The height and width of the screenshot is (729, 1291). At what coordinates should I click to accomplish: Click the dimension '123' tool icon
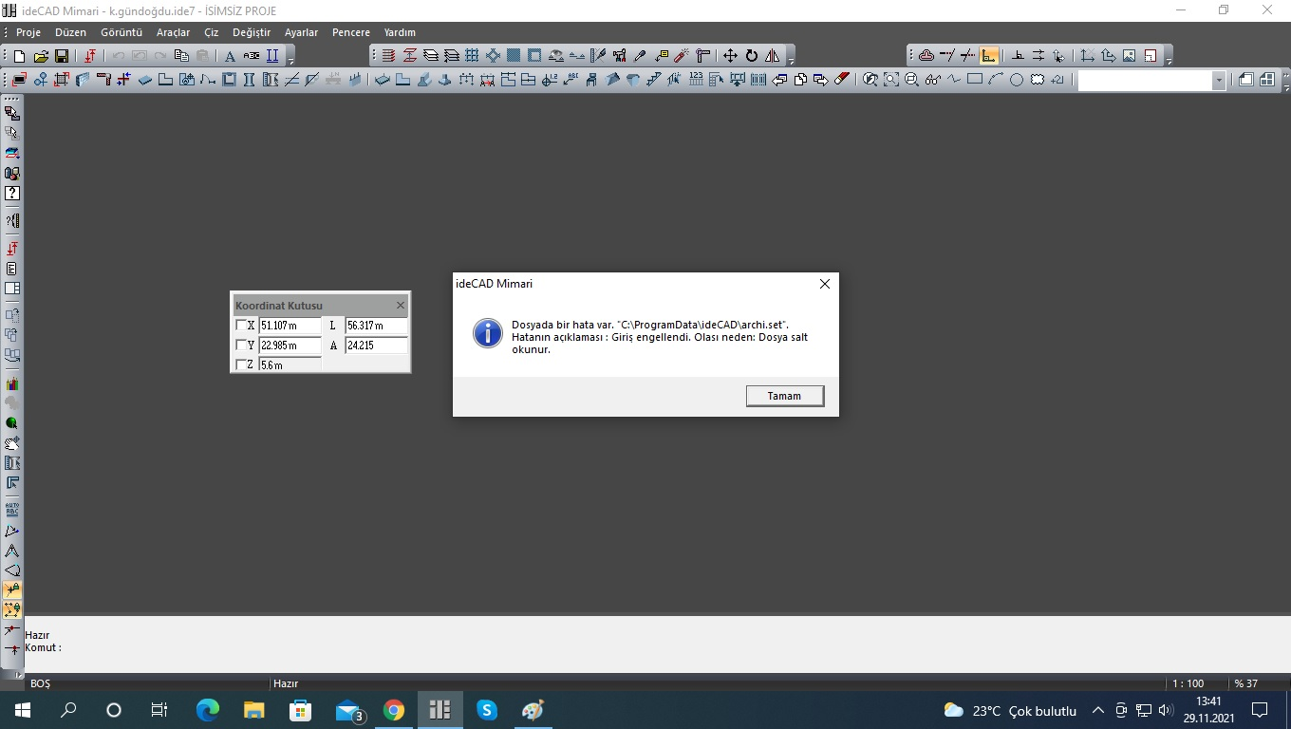click(x=696, y=80)
